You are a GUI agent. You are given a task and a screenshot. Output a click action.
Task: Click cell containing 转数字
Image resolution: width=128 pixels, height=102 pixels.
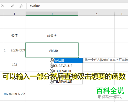52,36
